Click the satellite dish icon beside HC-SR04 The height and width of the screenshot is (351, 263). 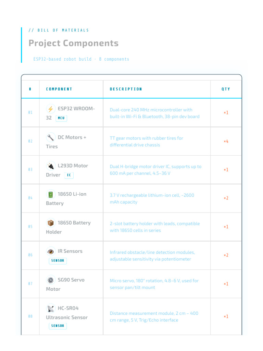(x=51, y=308)
